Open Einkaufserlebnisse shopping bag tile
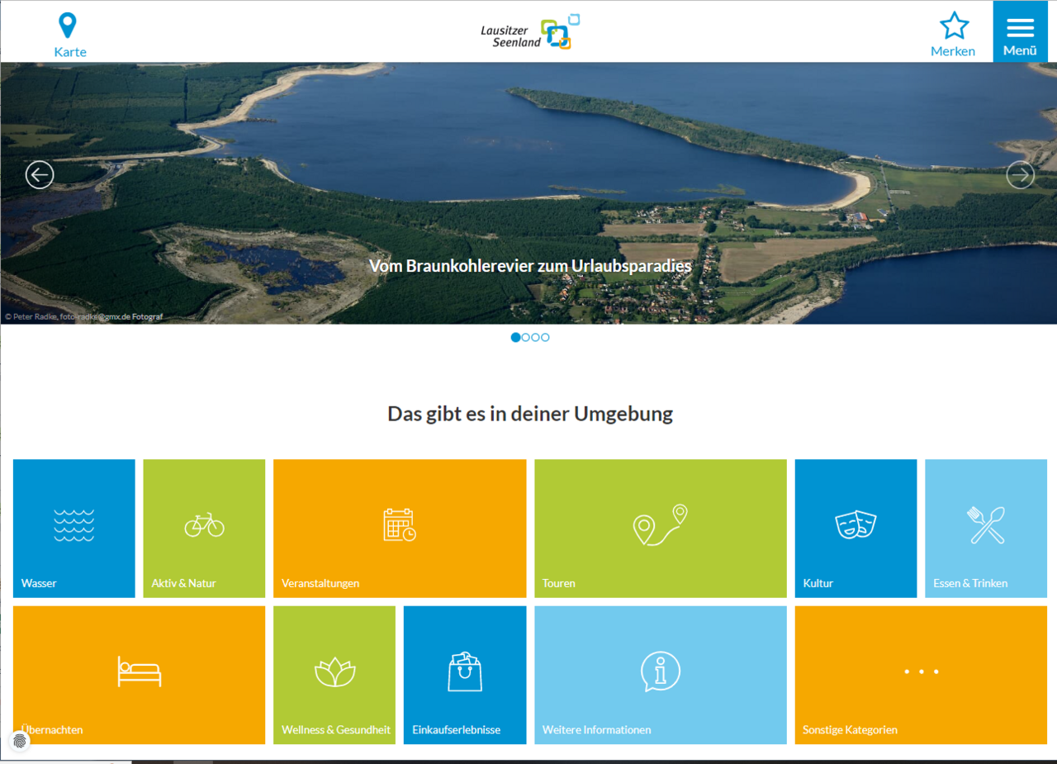This screenshot has width=1057, height=764. click(x=465, y=675)
